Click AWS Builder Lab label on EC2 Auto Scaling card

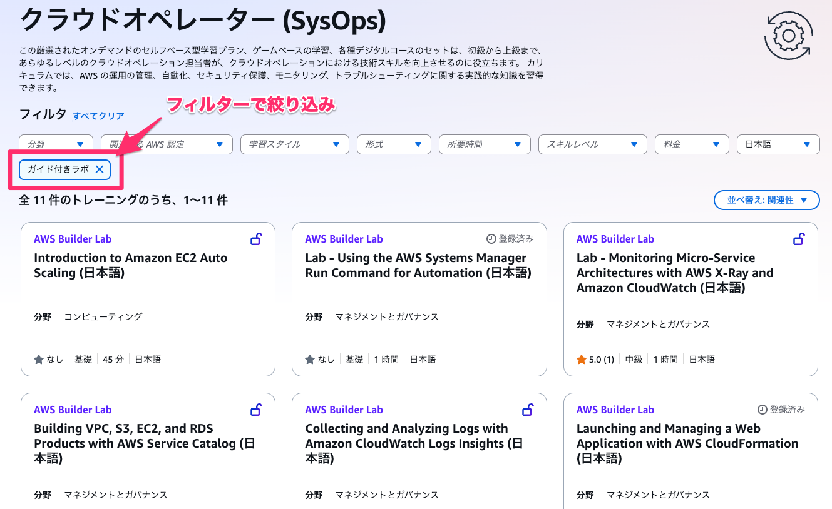(x=73, y=239)
